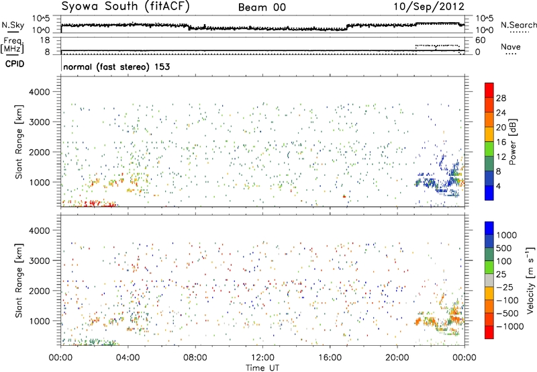Click the yellow 16–20 dB power color segment
537x372 pixels.
coord(489,134)
